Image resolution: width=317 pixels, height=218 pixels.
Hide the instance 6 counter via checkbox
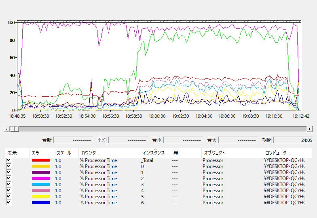click(8, 203)
